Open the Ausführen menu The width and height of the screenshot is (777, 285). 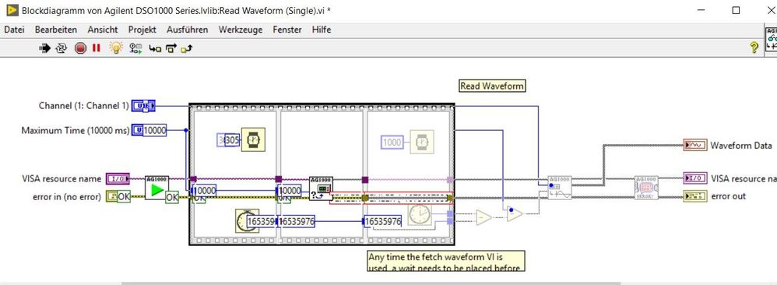click(188, 30)
